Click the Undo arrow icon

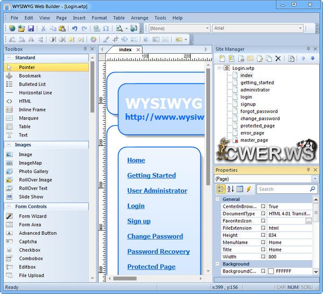(75, 28)
